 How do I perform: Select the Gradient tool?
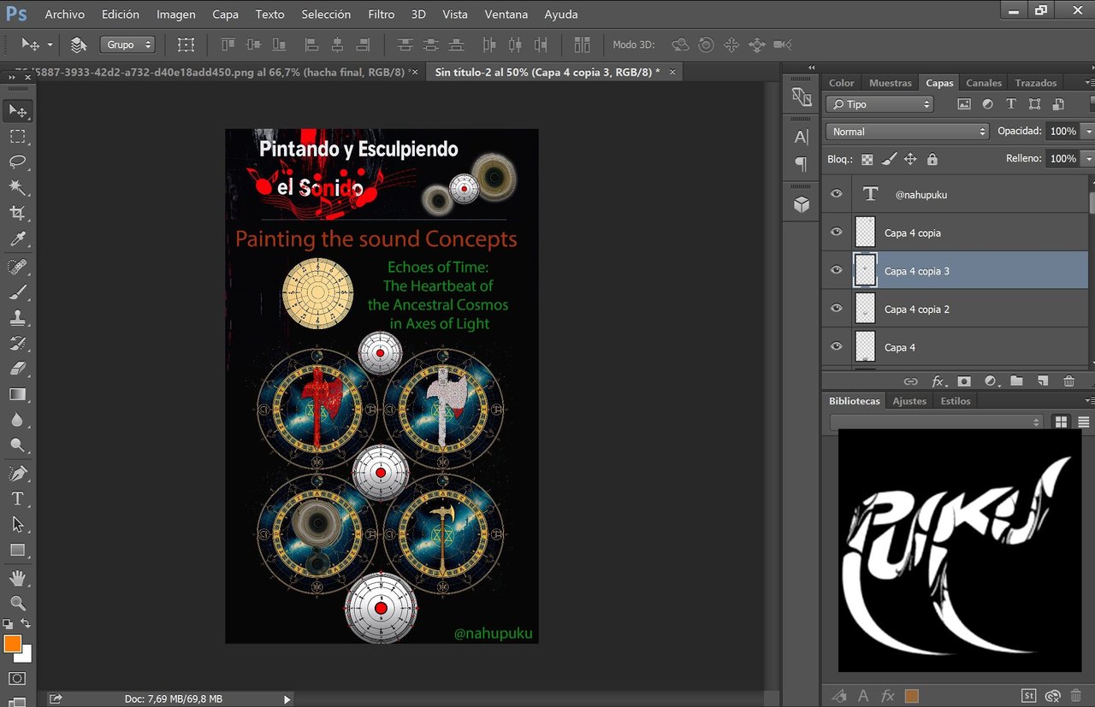click(x=17, y=394)
